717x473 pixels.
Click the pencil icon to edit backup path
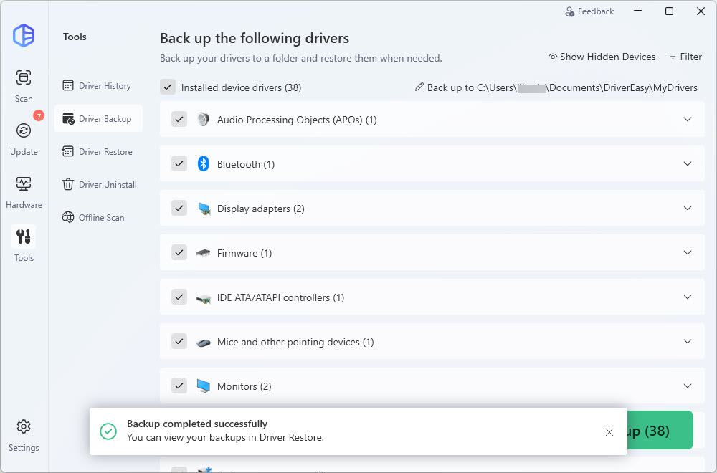pos(419,87)
